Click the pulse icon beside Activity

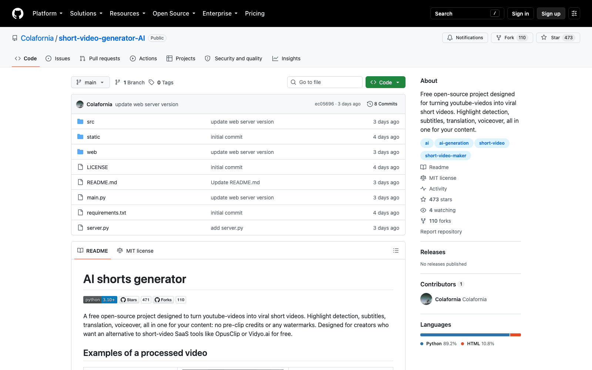(423, 189)
